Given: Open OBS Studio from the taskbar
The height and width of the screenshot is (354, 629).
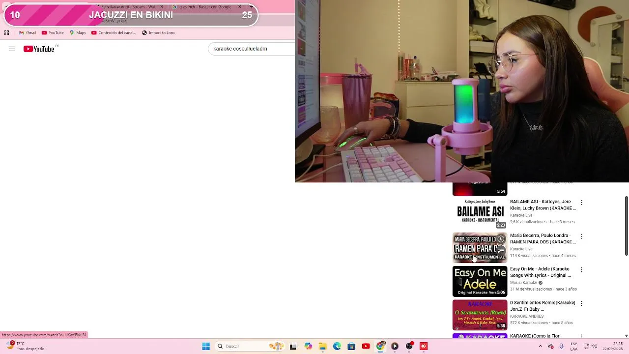Looking at the screenshot, I should [x=409, y=346].
